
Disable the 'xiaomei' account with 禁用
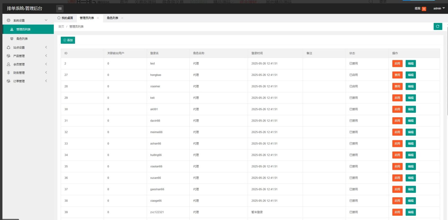click(x=397, y=86)
